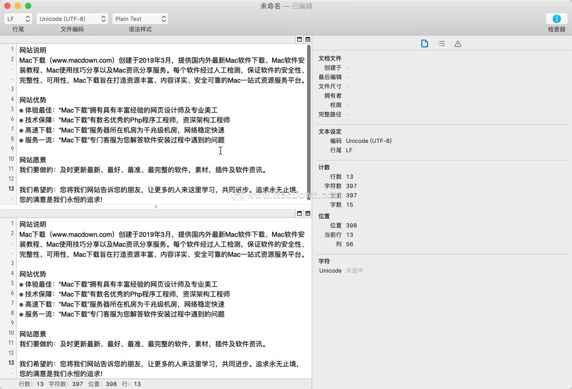The image size is (572, 389).
Task: Click 您的满意是我们永恒的追求! in the upper pane
Action: [61, 200]
